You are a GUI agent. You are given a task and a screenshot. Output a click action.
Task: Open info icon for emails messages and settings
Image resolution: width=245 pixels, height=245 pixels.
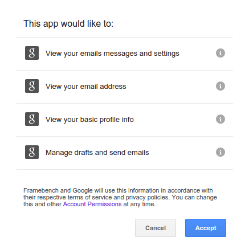[x=220, y=53]
